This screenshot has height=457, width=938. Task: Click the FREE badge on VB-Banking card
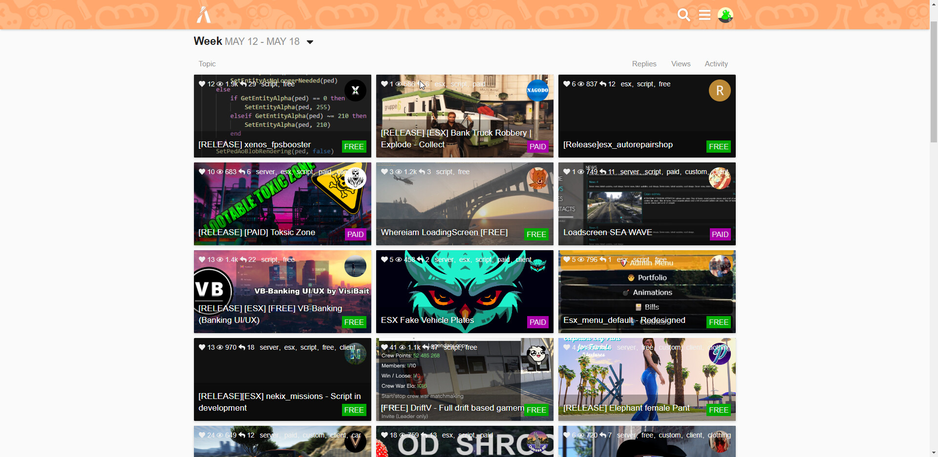(x=354, y=322)
